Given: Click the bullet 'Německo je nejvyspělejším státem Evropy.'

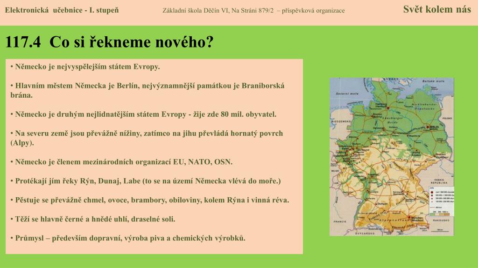Looking at the screenshot, I should coord(85,67).
